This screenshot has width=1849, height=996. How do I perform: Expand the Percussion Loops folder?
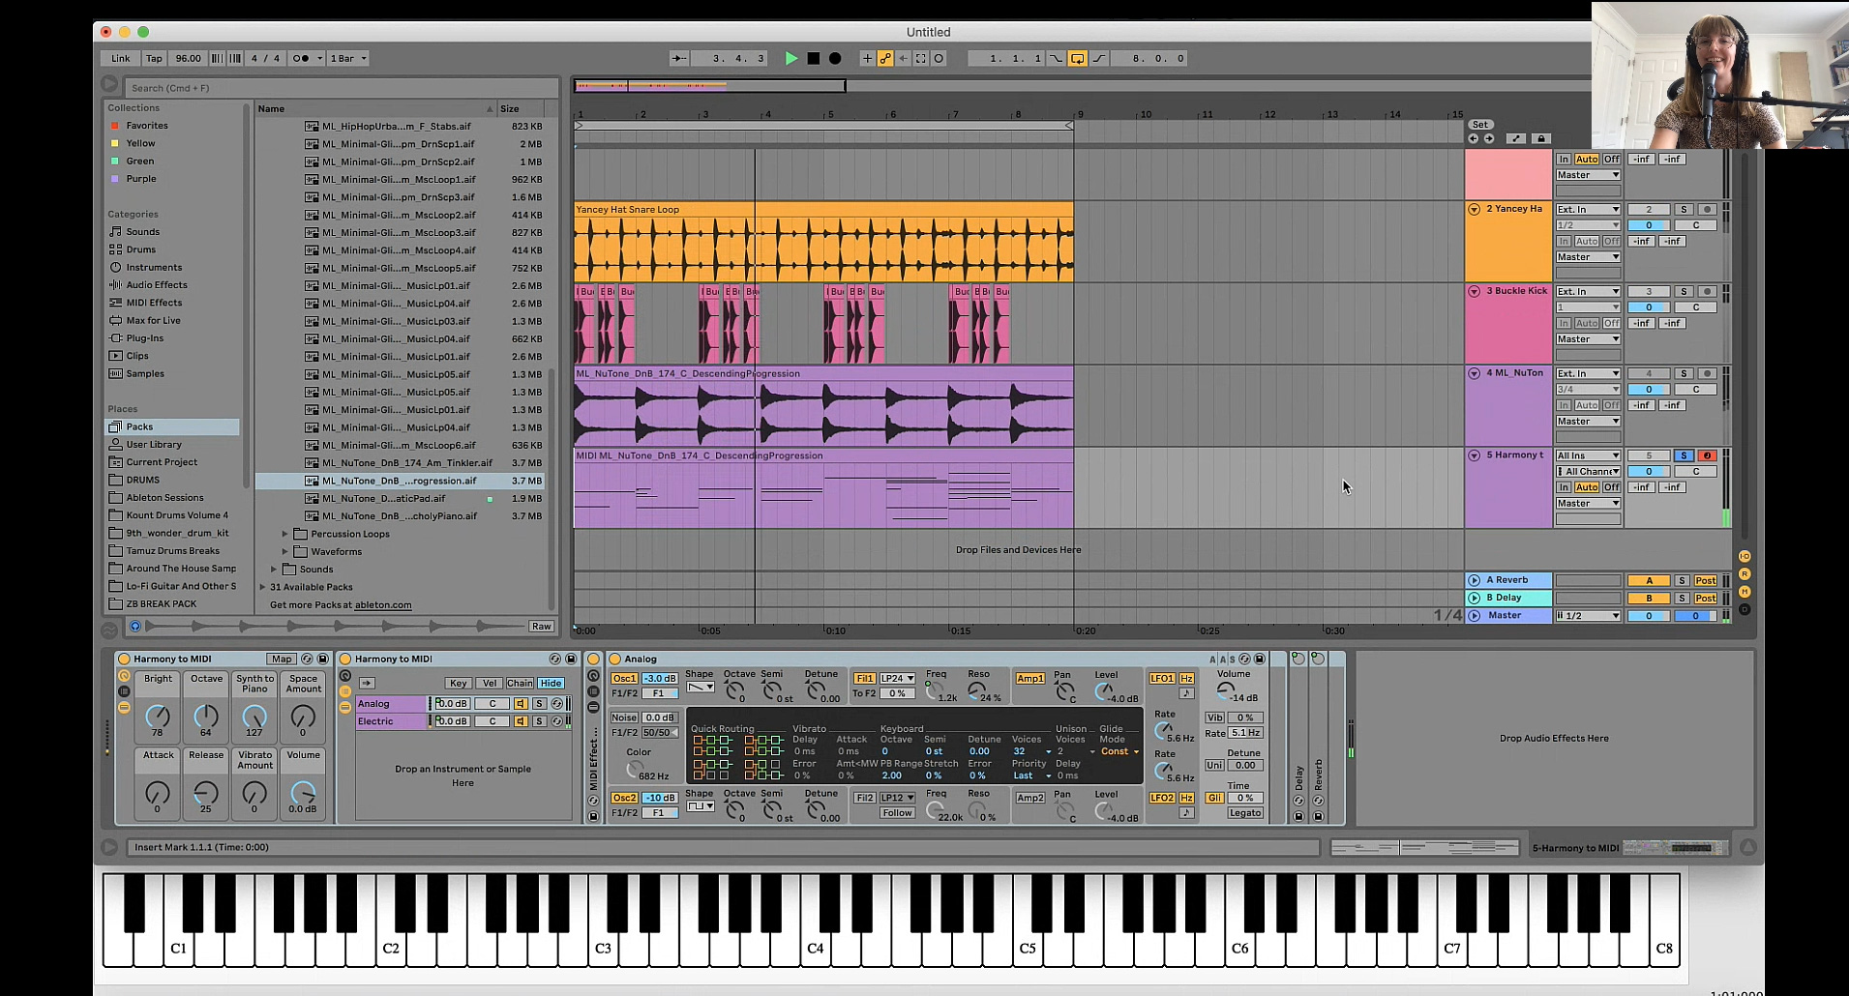pos(283,533)
